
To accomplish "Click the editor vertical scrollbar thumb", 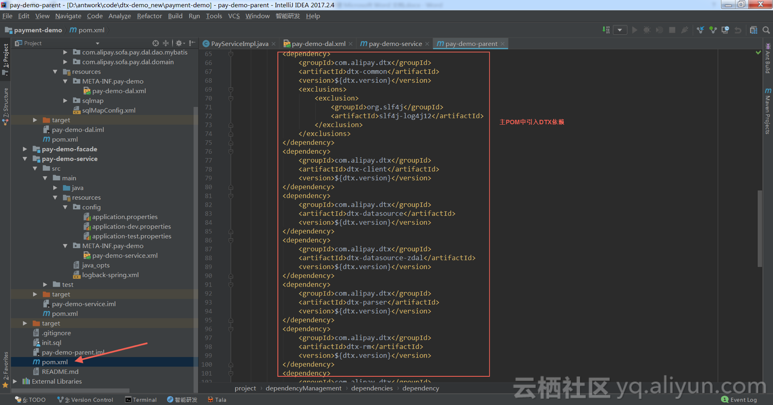I will [x=760, y=228].
